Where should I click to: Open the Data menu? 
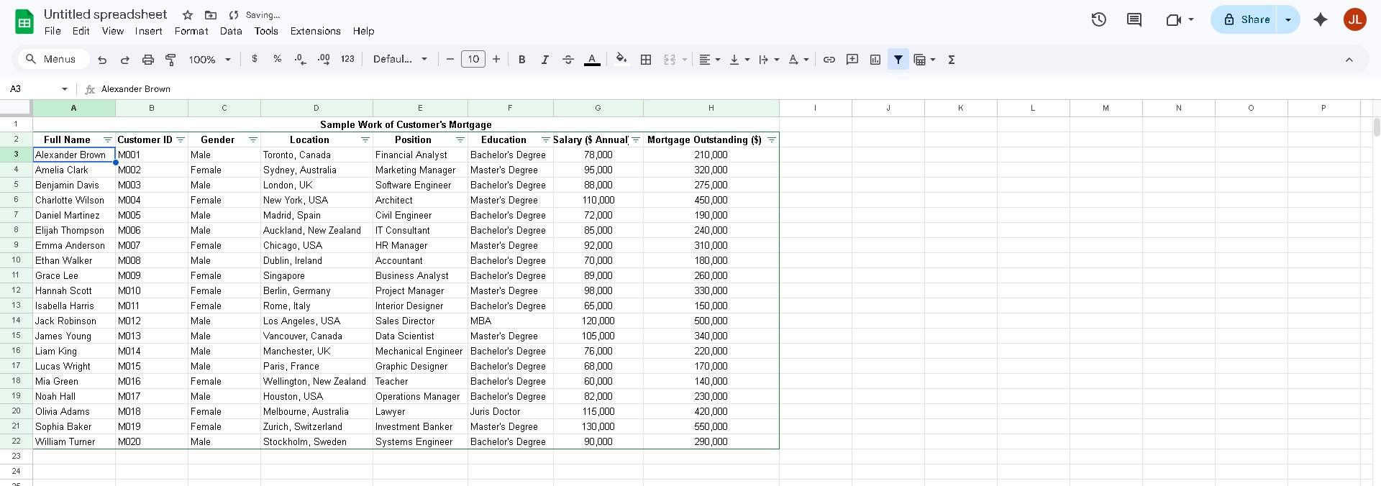coord(231,31)
